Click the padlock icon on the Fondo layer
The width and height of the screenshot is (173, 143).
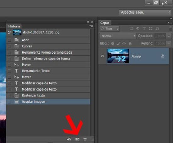(163, 56)
